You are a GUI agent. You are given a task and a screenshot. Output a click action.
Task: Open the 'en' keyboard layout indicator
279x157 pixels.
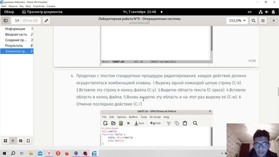click(x=250, y=12)
